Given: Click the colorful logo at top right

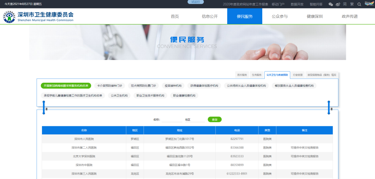Looking at the screenshot, I should pos(369,3).
